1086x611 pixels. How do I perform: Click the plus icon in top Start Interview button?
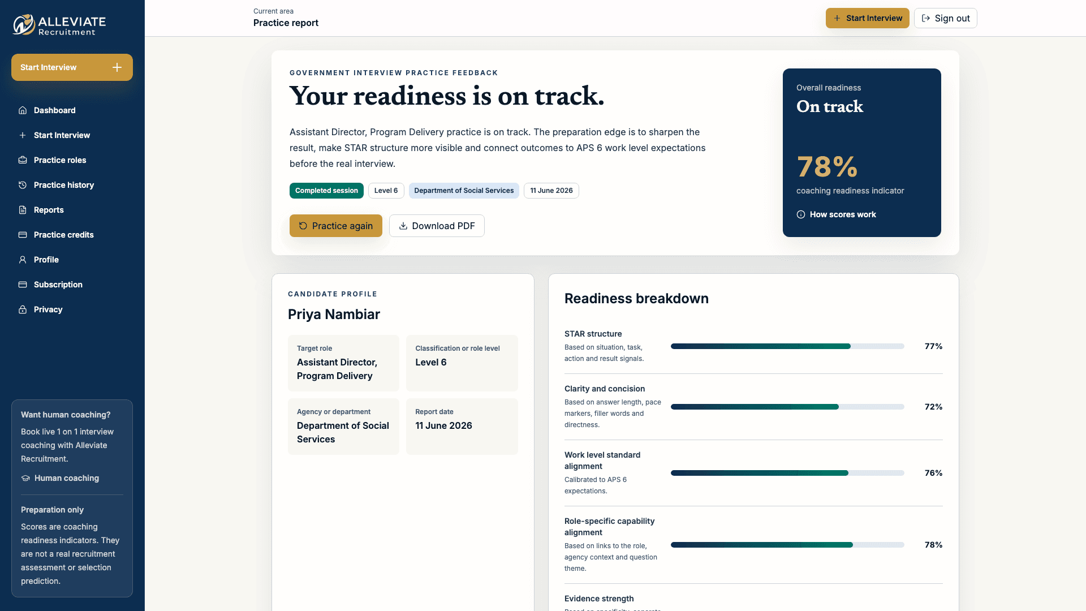point(837,18)
